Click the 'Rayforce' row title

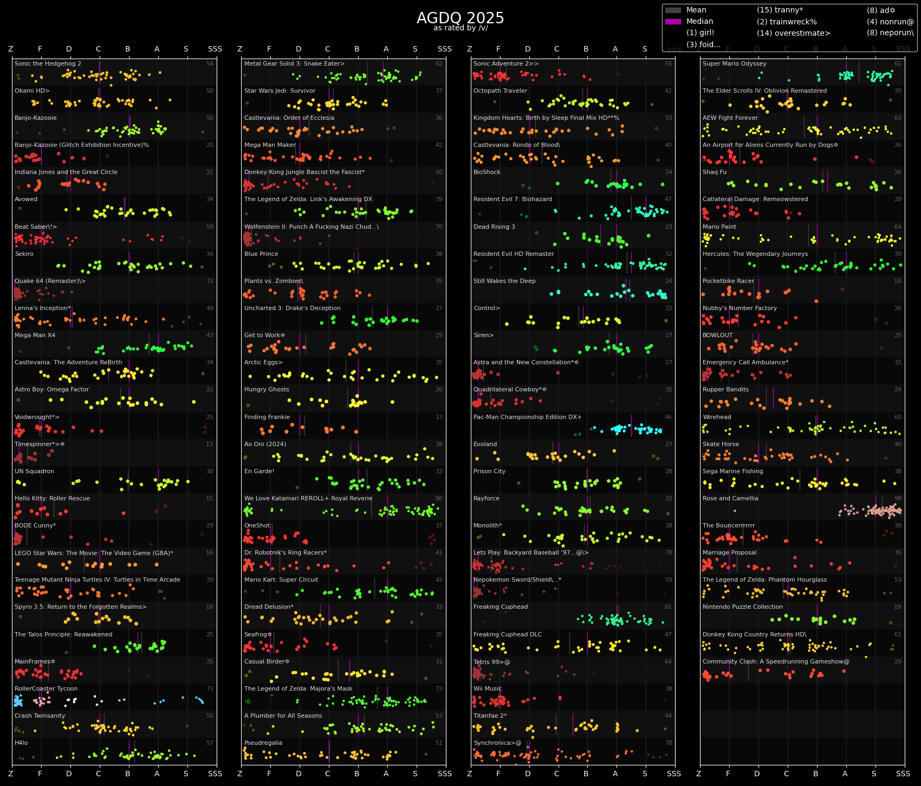(487, 499)
